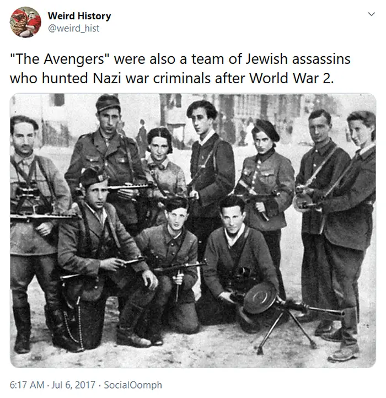This screenshot has width=386, height=398.
Task: Click the drum magazine of the bipod gun
Action: pos(259,298)
